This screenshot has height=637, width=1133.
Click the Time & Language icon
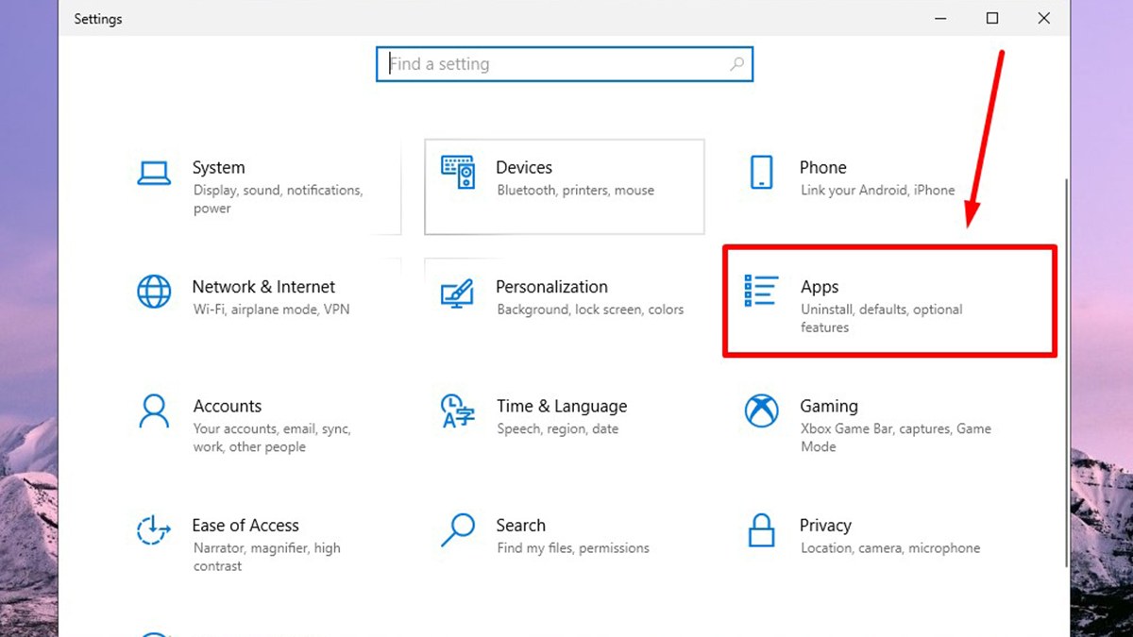[x=458, y=411]
